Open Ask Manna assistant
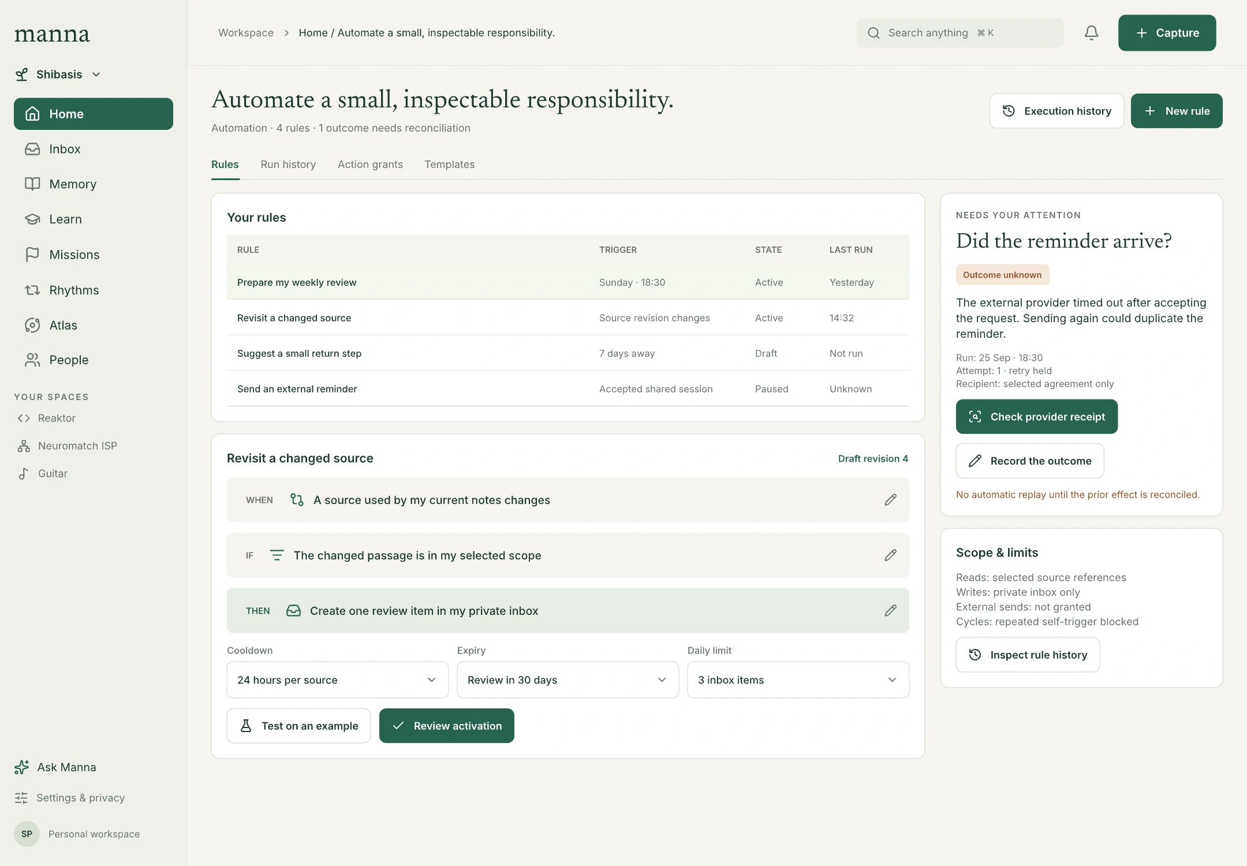This screenshot has height=866, width=1247. pyautogui.click(x=56, y=767)
